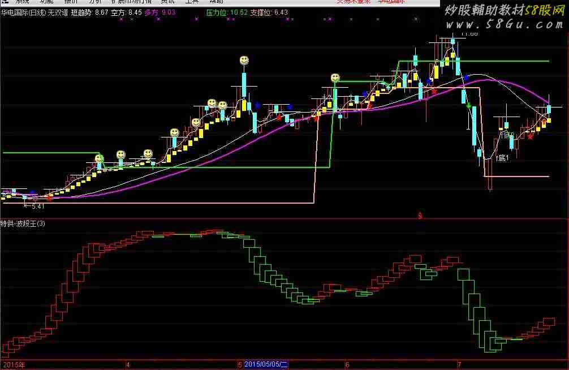Click the blue star nearest the chart's left edge
The width and height of the screenshot is (569, 370).
33,193
